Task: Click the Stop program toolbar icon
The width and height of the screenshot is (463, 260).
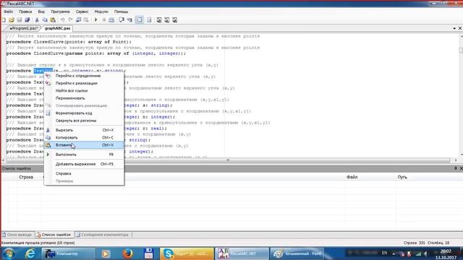Action: pos(104,20)
